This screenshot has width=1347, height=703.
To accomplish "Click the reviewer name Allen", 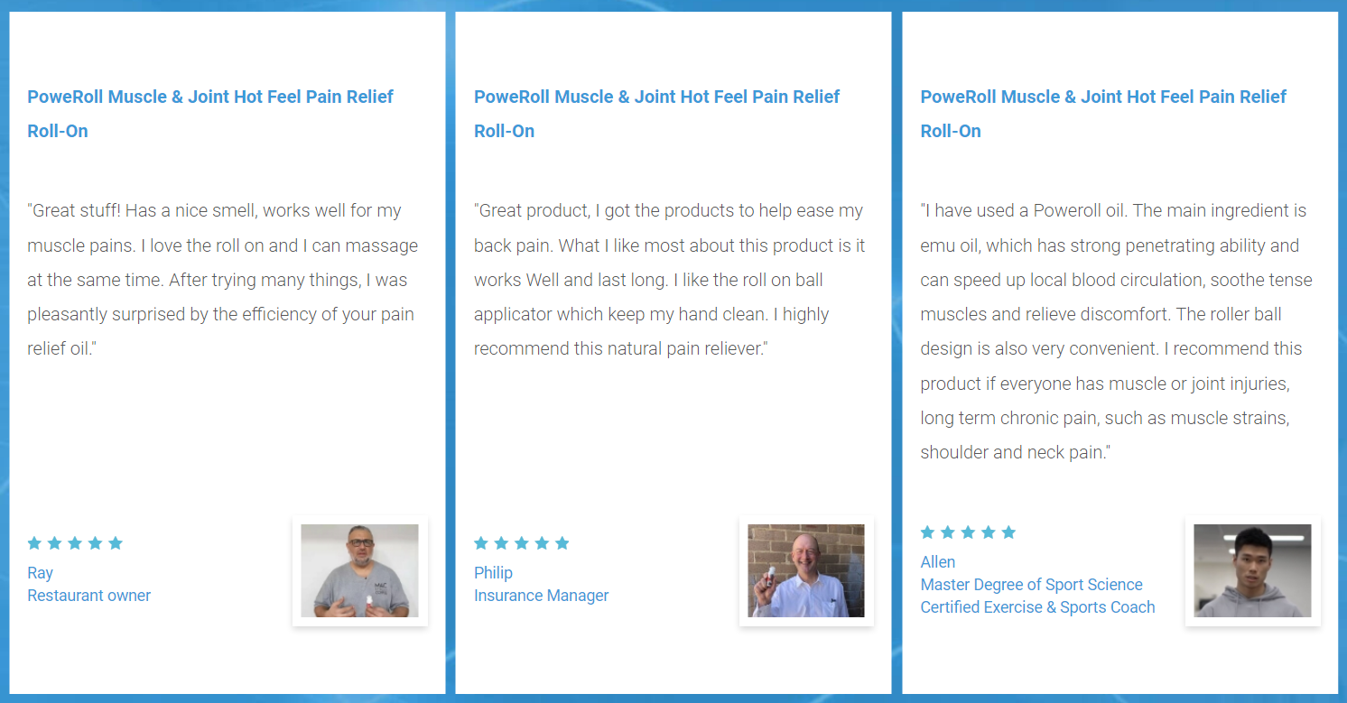I will [938, 562].
